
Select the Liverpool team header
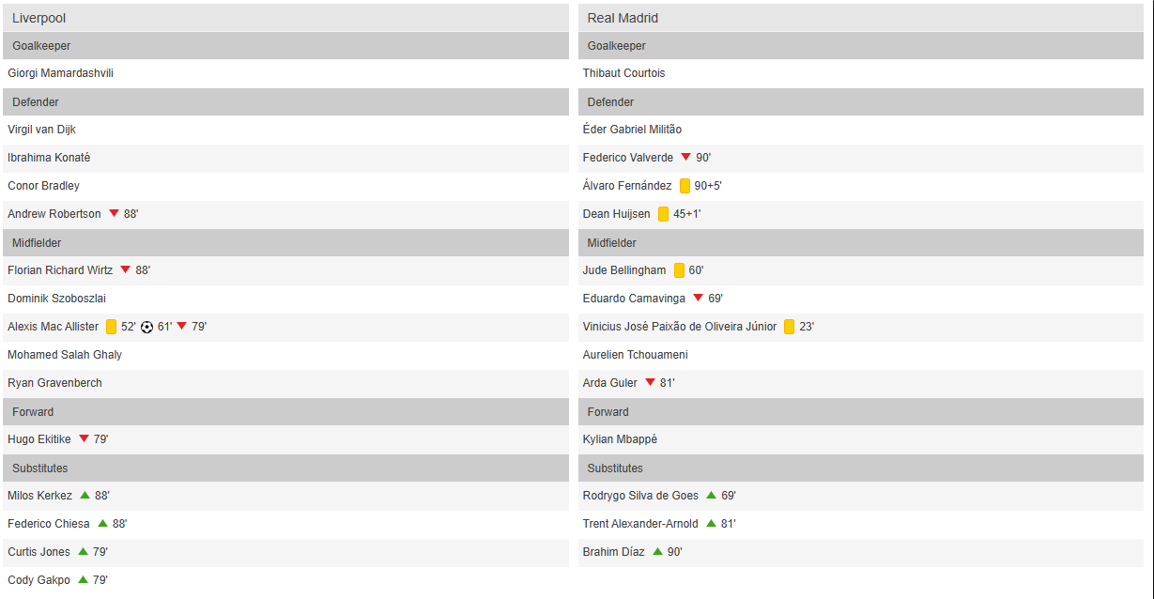point(39,18)
